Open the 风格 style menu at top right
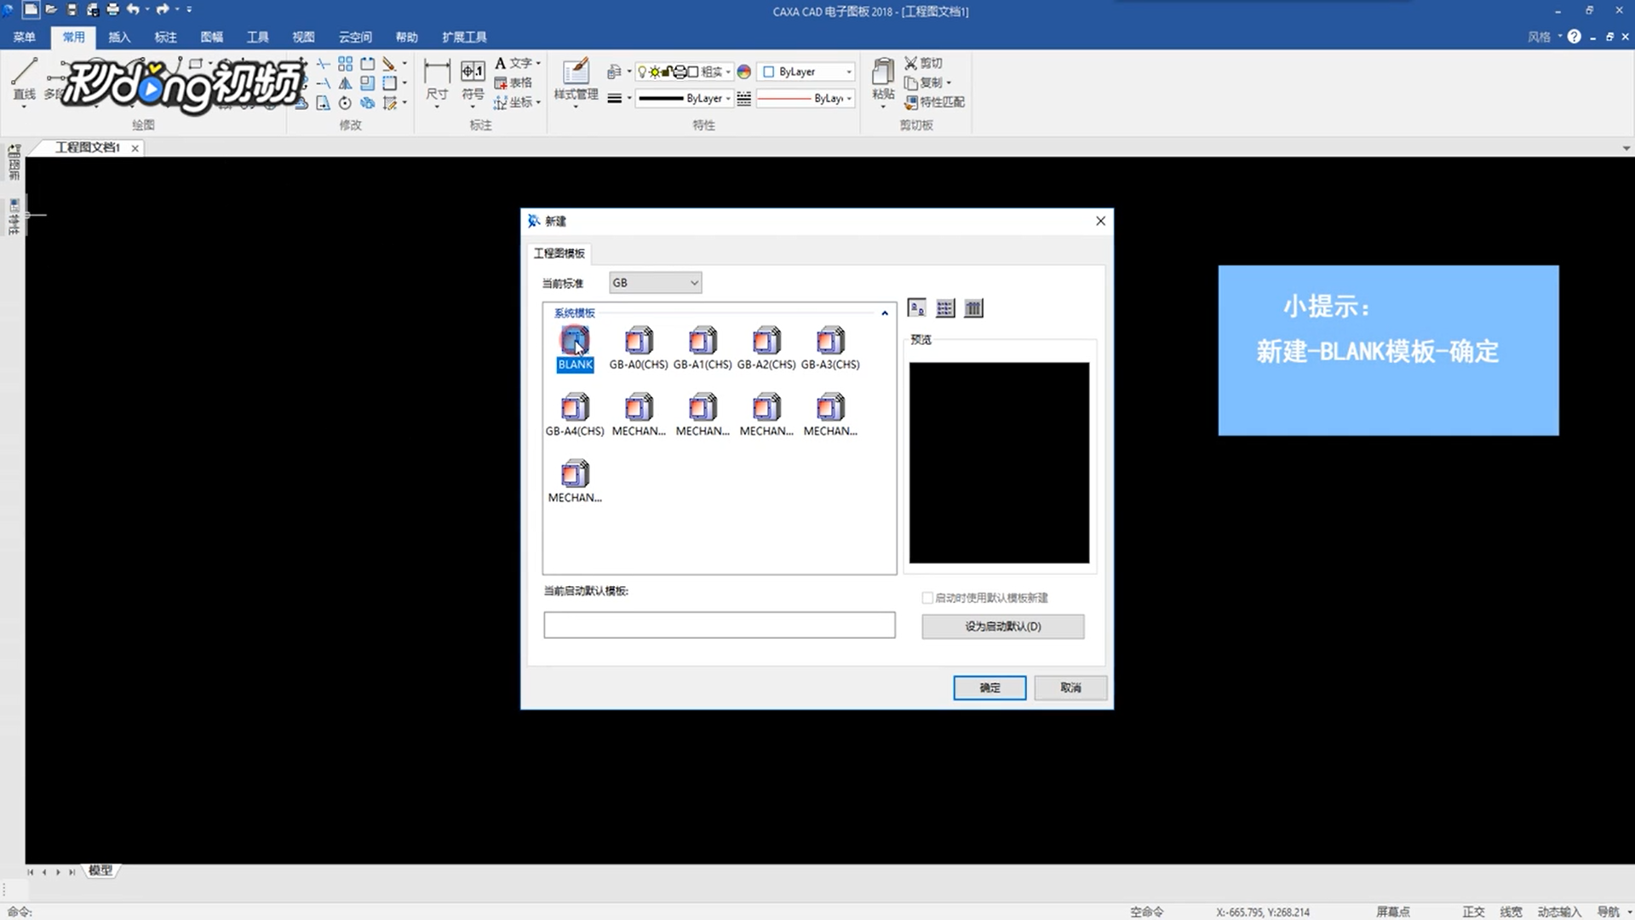Screen dimensions: 1635x920 (1544, 37)
